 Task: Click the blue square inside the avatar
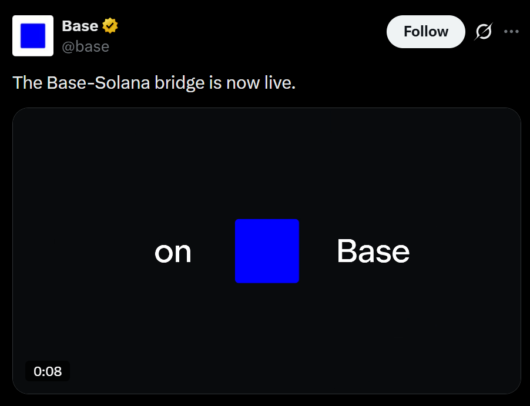point(33,36)
